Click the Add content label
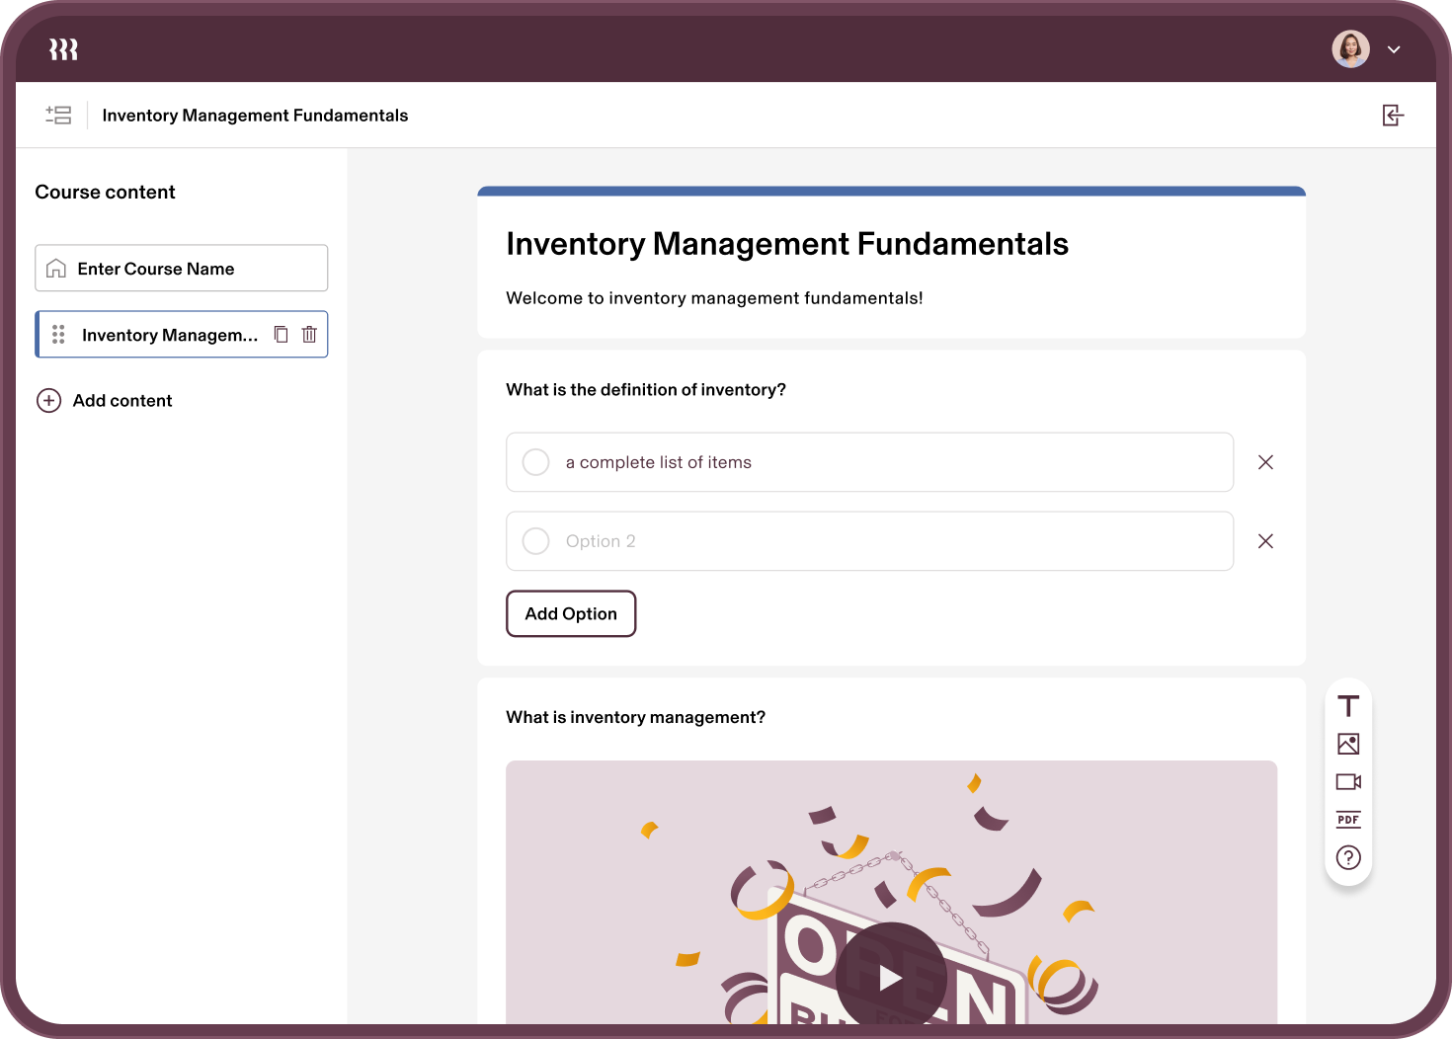This screenshot has width=1452, height=1039. point(122,400)
